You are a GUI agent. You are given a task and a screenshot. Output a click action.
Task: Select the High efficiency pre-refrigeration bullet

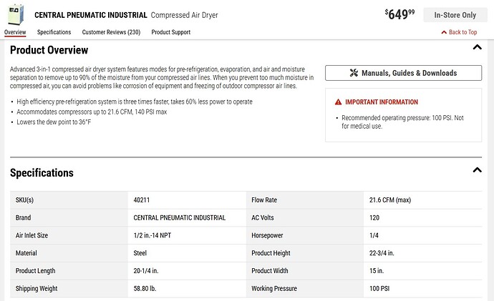[x=135, y=102]
